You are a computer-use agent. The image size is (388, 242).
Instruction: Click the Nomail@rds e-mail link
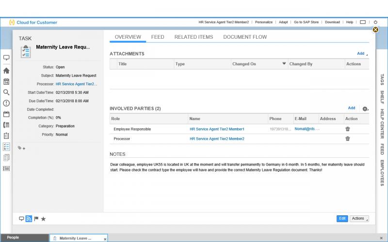[307, 129]
